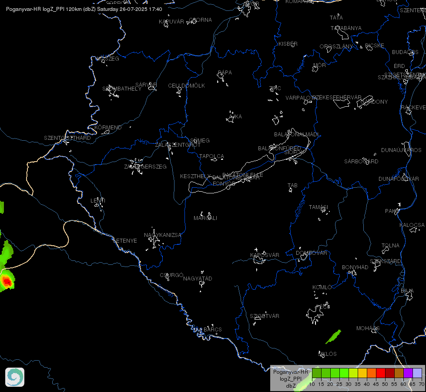Click the DOMBÓVÁR city label
The width and height of the screenshot is (426, 392).
[x=312, y=253]
